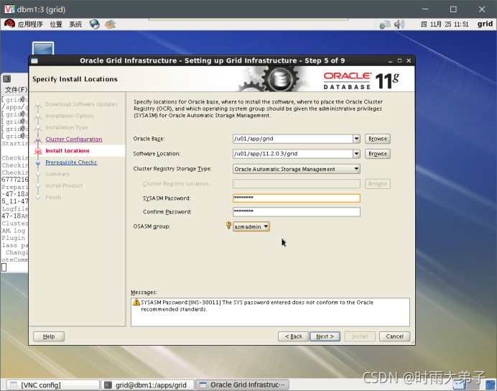Open the Prerequisite Checks step link

pos(71,162)
